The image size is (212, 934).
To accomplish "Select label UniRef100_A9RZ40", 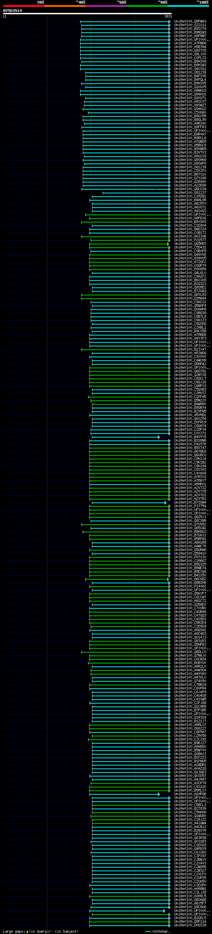I will [x=190, y=123].
